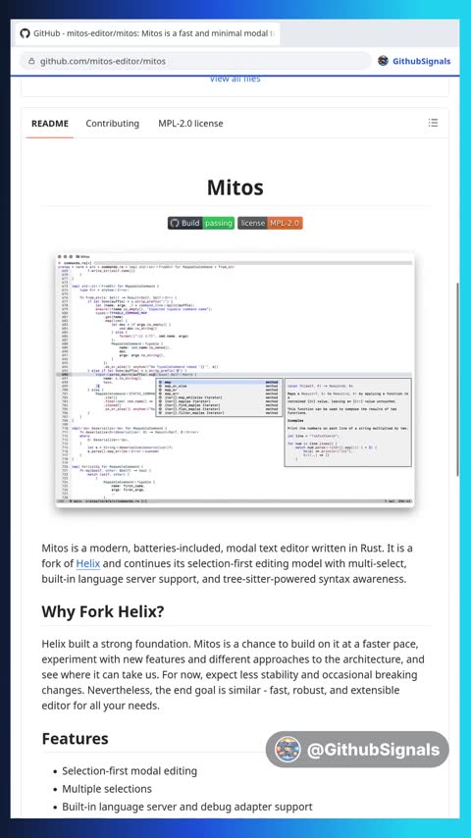Click the Features heading
The width and height of the screenshot is (471, 838).
75,739
